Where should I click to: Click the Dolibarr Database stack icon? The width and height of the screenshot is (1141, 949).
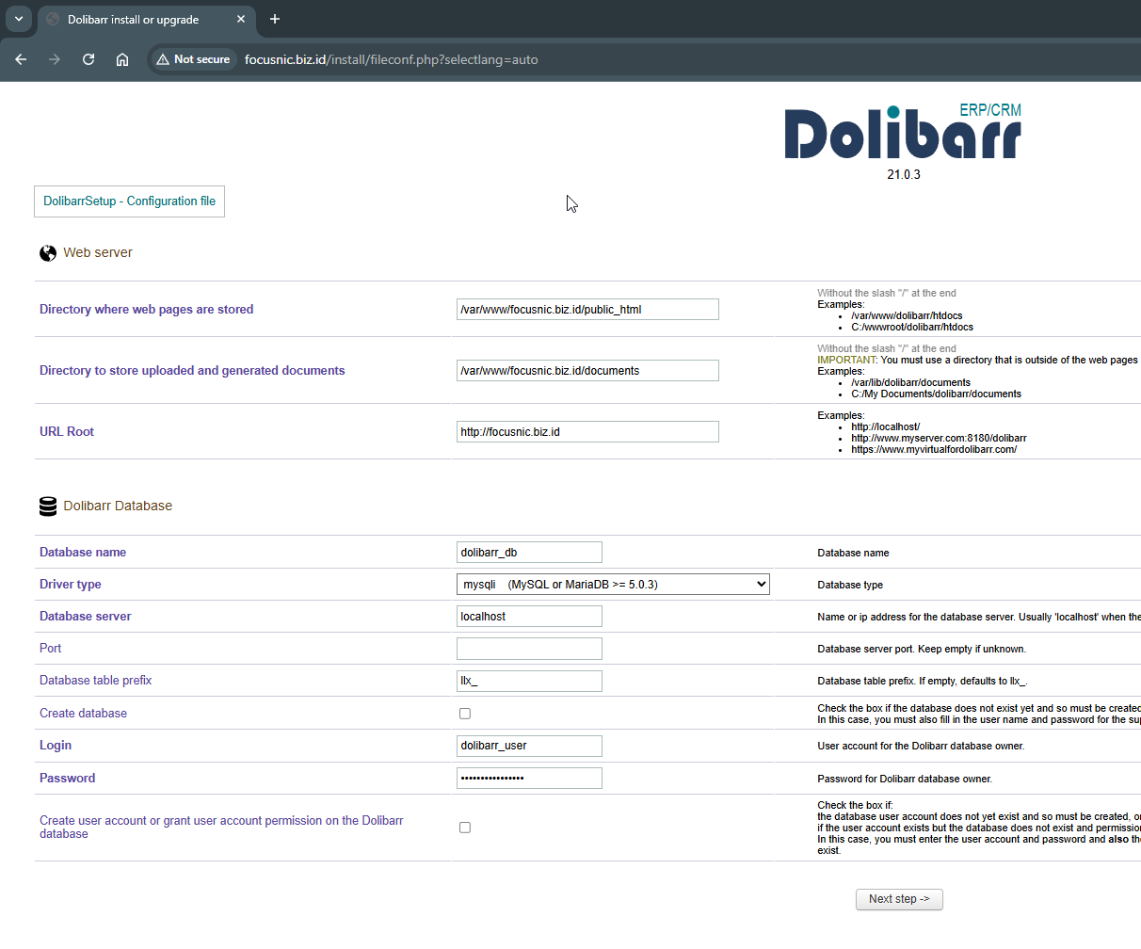[48, 507]
